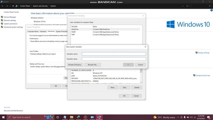Select the TEMP user variable row
Viewport: 213px width, 120px height.
106,32
